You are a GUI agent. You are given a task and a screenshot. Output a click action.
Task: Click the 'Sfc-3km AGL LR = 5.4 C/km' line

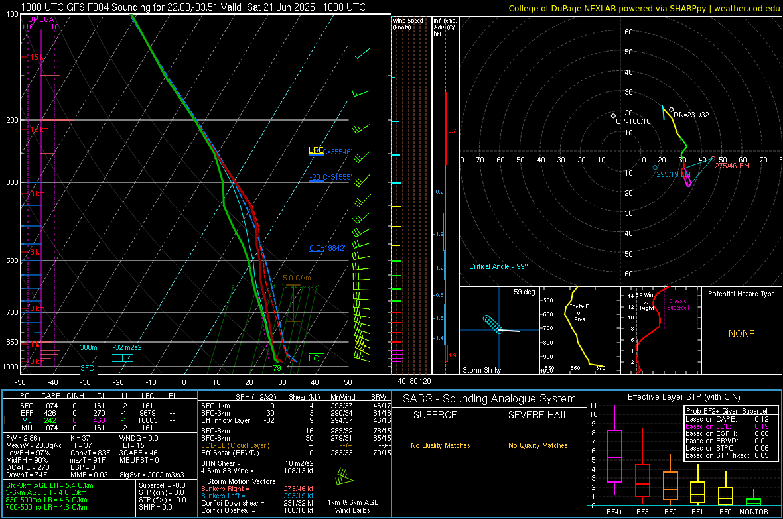50,485
